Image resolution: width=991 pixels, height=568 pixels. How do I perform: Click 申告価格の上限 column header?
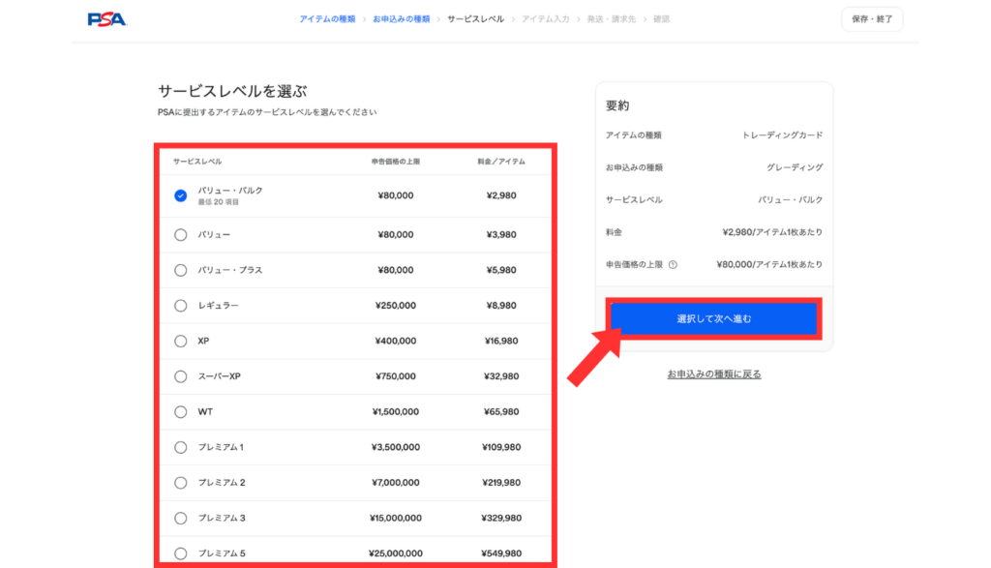(x=396, y=162)
